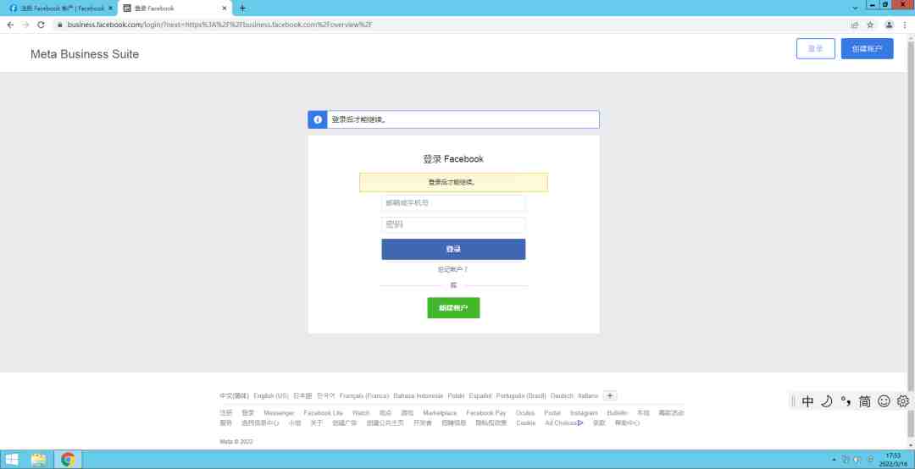Click the blue 登录 login button
This screenshot has width=915, height=469.
(453, 249)
